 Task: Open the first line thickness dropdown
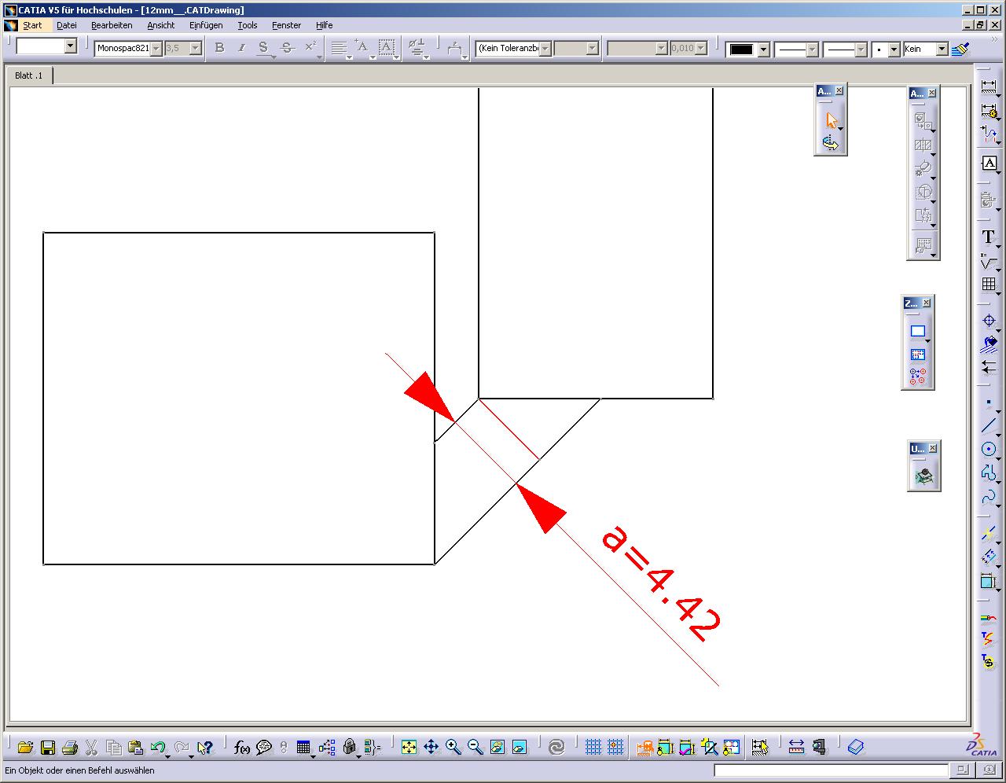tap(812, 50)
